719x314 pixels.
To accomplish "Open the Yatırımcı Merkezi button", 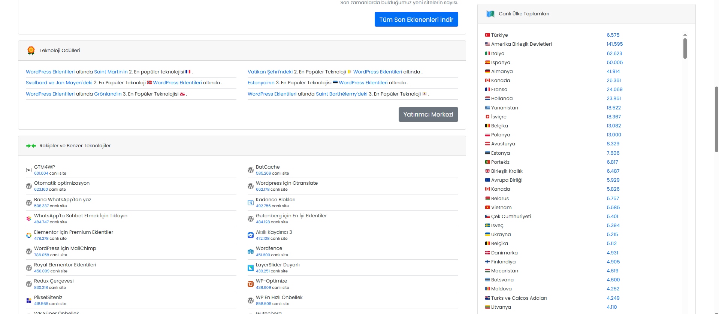I will coord(428,114).
